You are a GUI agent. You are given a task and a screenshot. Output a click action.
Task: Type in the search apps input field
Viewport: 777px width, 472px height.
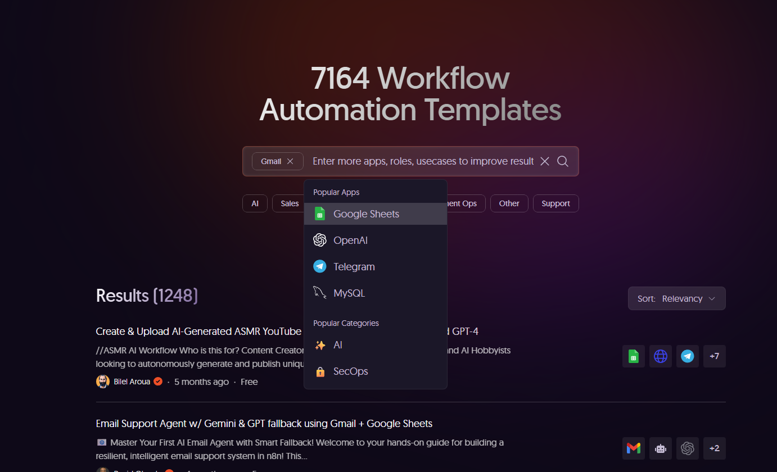click(422, 161)
